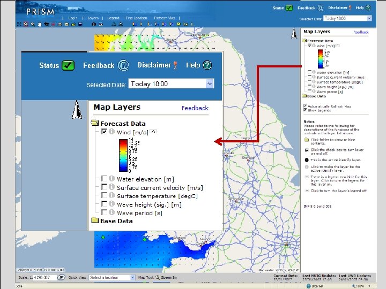386x289 pixels.
Task: Select the black circle identify tool icon
Action: 94,24
